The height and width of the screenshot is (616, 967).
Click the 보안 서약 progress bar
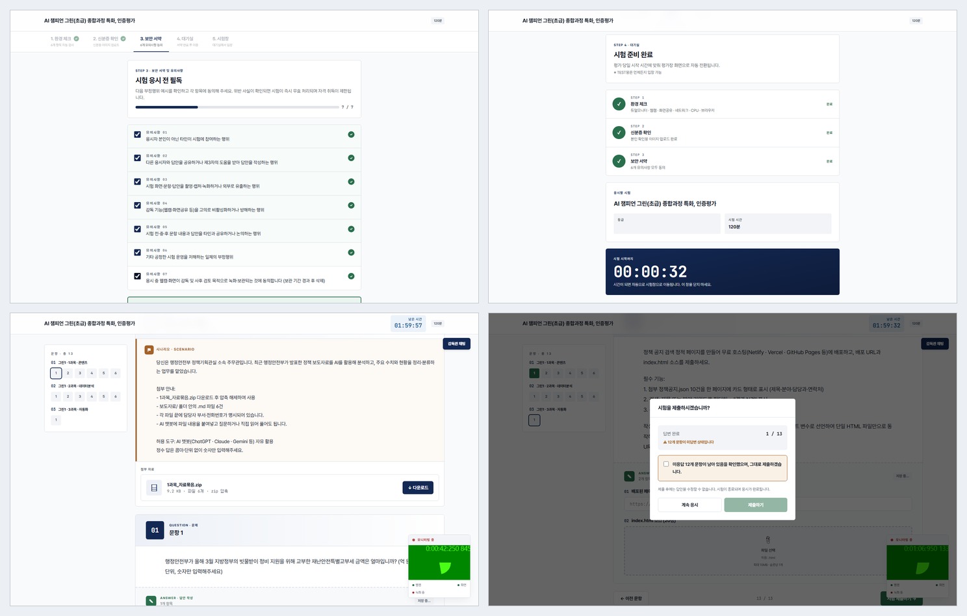237,107
